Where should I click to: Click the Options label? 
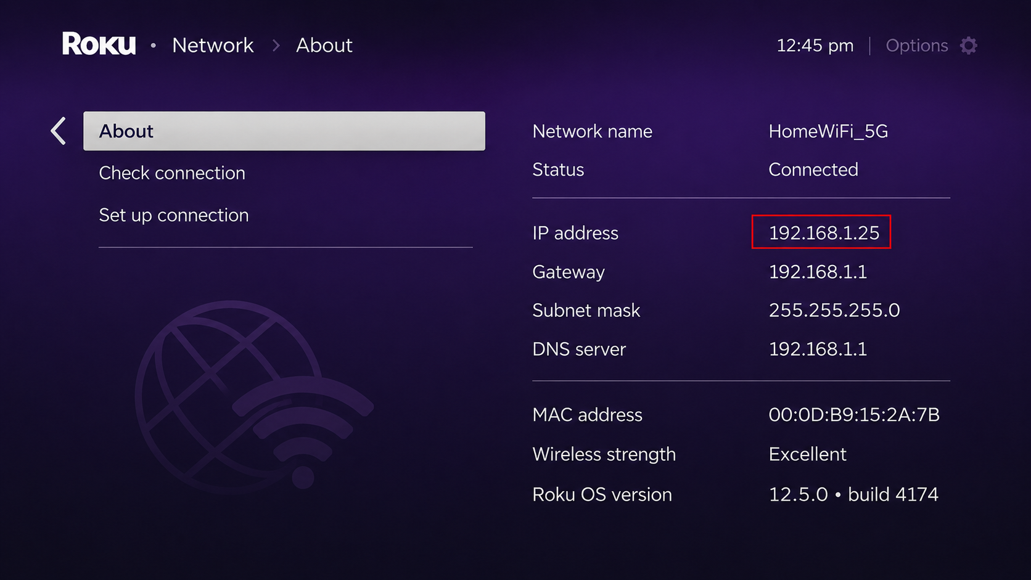[x=917, y=46]
